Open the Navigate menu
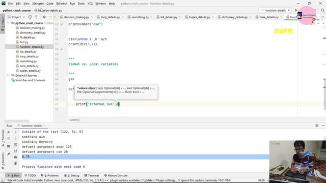The image size is (326, 183). [x=38, y=4]
